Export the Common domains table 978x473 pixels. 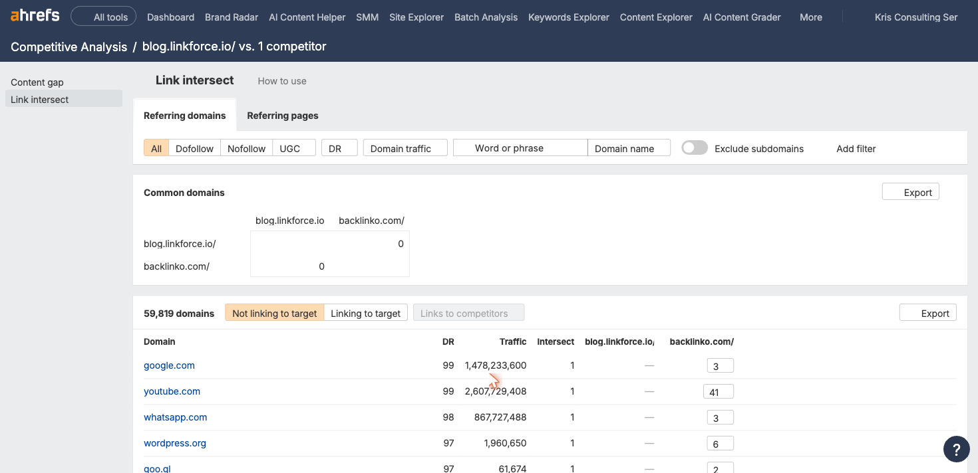pos(910,192)
